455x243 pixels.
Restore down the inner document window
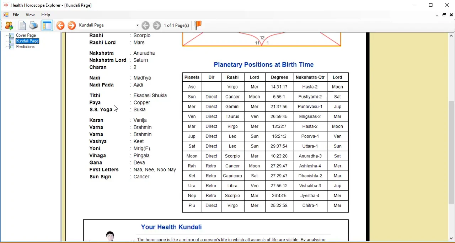(444, 15)
